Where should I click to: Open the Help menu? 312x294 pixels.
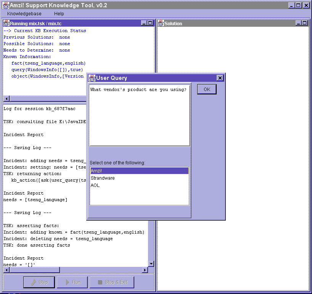point(59,13)
